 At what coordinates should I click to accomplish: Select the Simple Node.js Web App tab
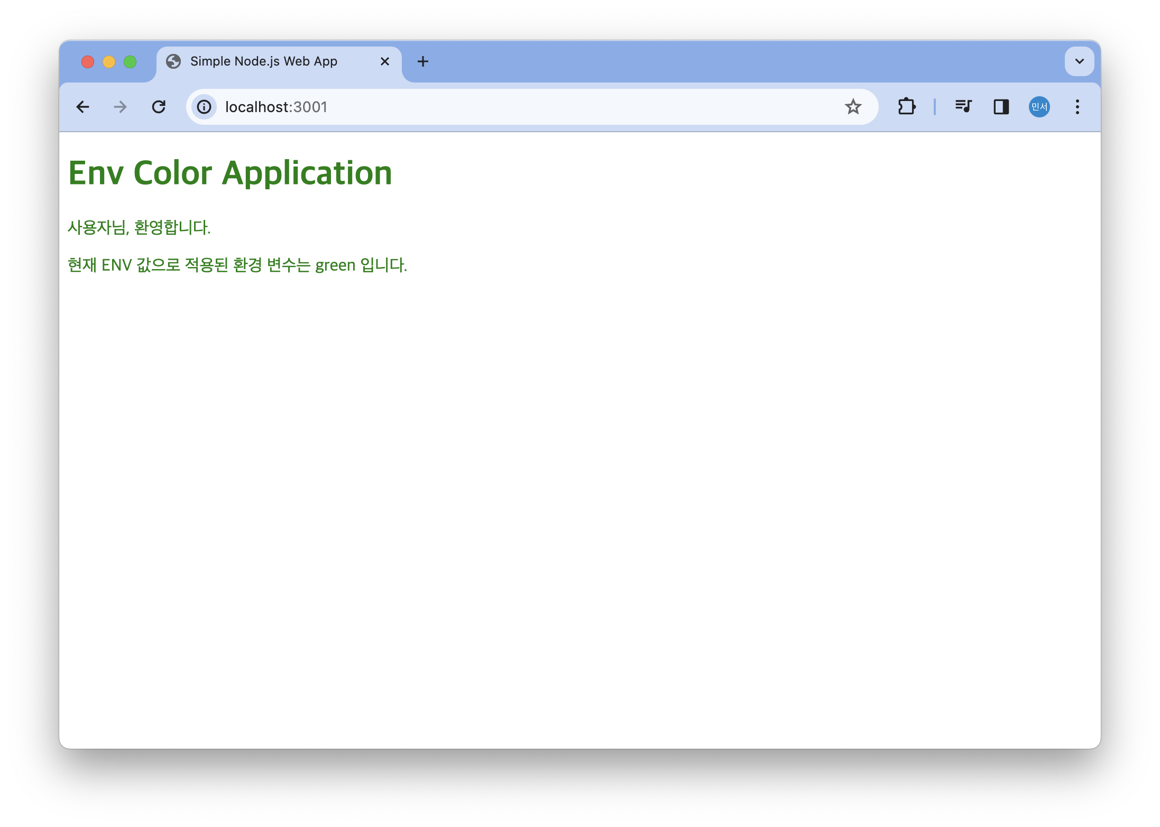pyautogui.click(x=263, y=61)
